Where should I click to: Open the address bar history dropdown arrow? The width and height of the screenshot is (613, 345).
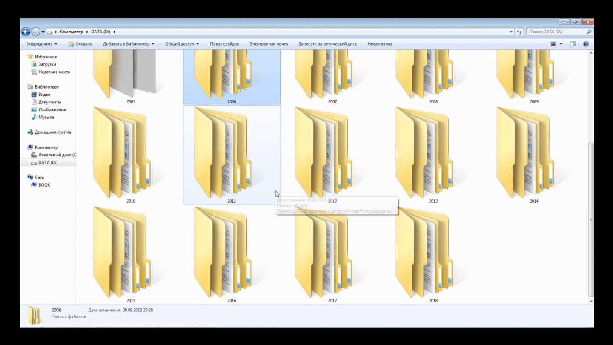click(511, 32)
